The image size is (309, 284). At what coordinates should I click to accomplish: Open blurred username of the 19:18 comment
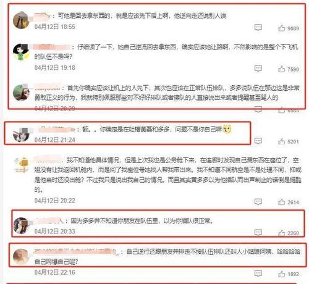(x=52, y=47)
